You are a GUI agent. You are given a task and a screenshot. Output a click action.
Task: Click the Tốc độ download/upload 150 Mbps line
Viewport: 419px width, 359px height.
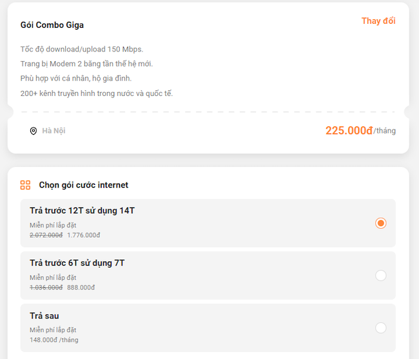point(82,49)
